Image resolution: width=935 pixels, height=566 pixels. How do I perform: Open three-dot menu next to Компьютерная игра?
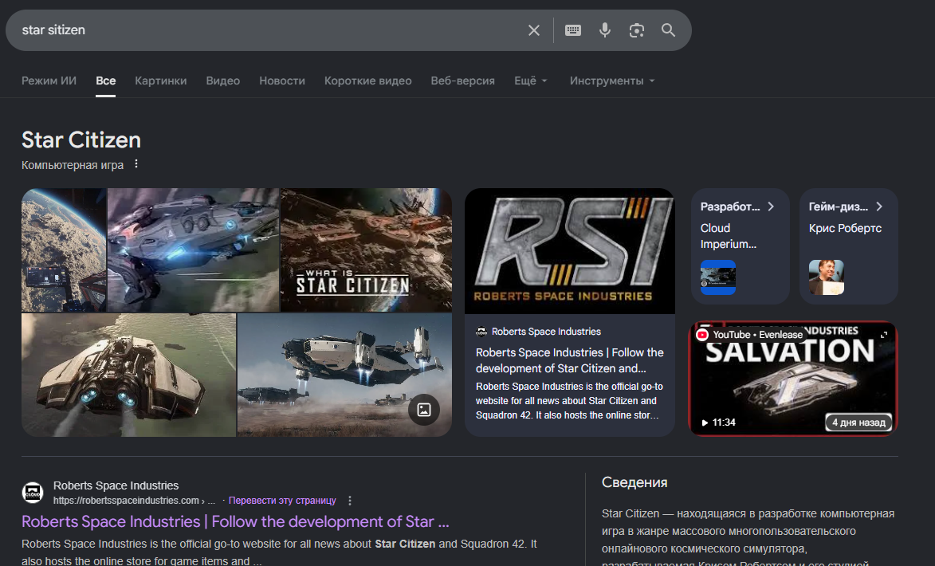point(136,164)
